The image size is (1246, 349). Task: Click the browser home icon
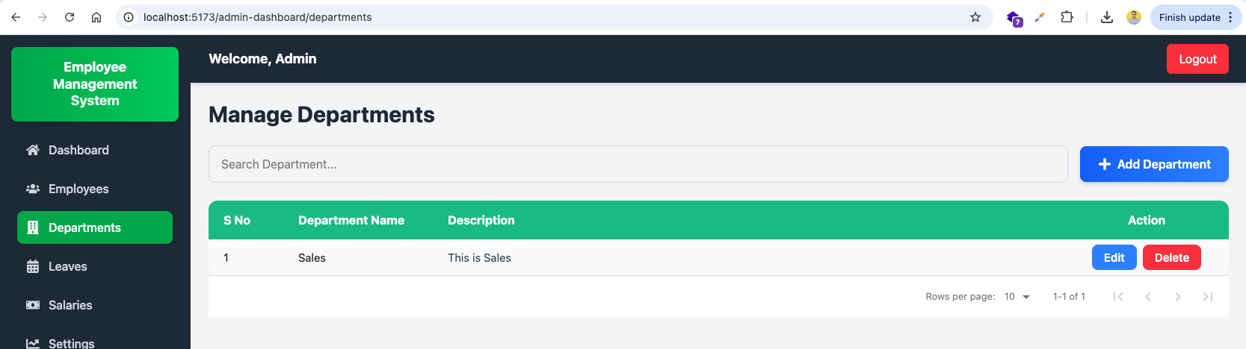click(96, 17)
